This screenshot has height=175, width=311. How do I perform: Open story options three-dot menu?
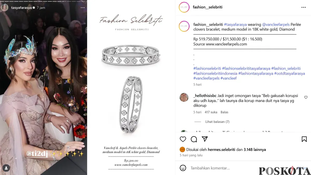pyautogui.click(x=82, y=8)
